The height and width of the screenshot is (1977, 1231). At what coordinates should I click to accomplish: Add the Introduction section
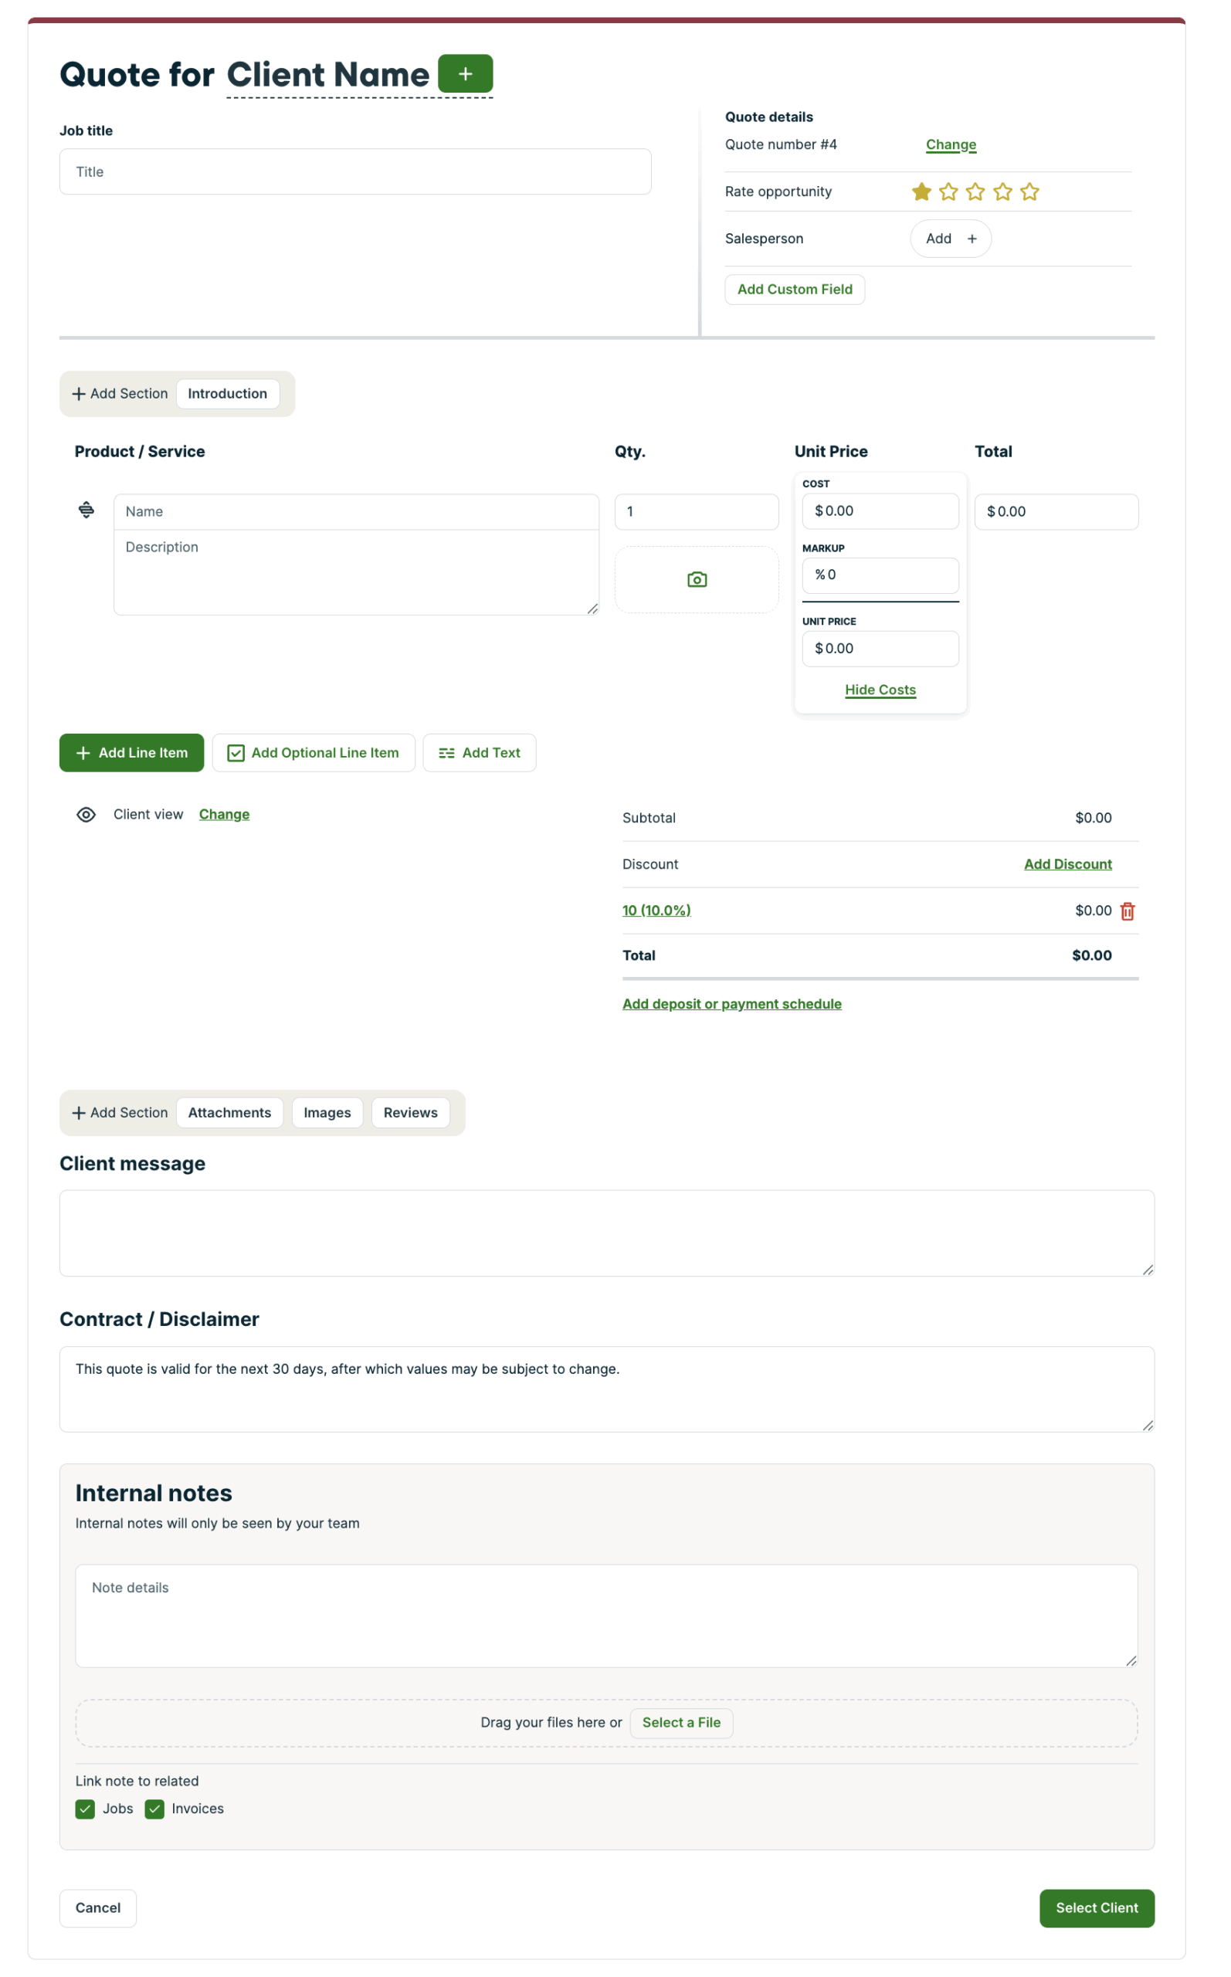point(227,394)
